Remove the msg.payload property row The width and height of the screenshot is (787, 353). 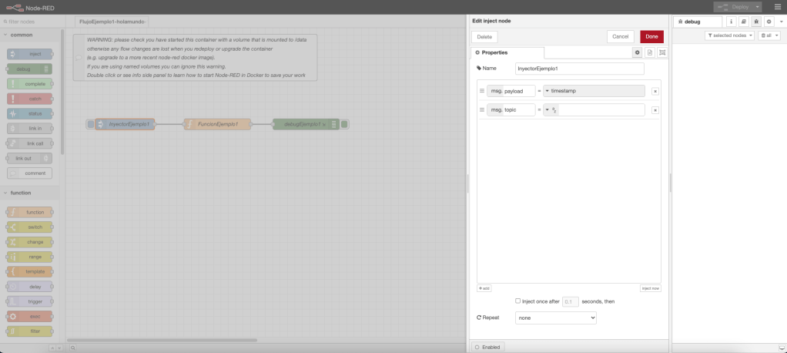[x=655, y=91]
